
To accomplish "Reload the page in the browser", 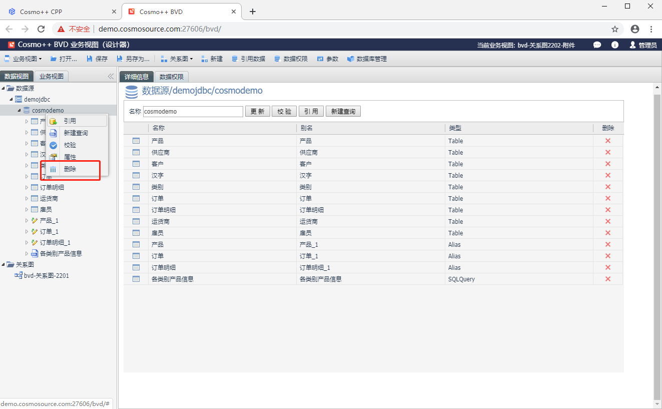I will click(x=41, y=29).
